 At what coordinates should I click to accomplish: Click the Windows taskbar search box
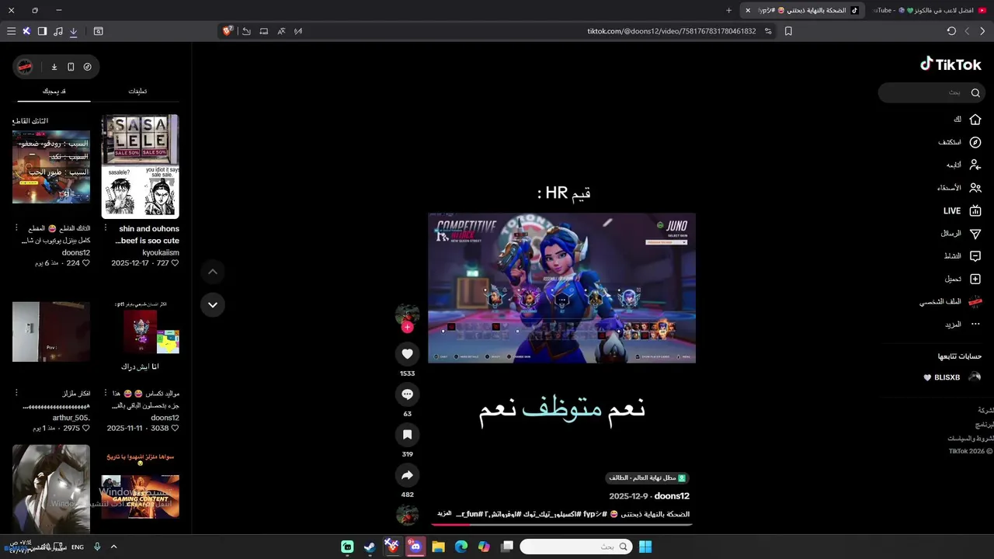pos(575,547)
